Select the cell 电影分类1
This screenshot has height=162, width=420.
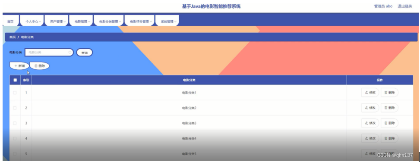[189, 93]
